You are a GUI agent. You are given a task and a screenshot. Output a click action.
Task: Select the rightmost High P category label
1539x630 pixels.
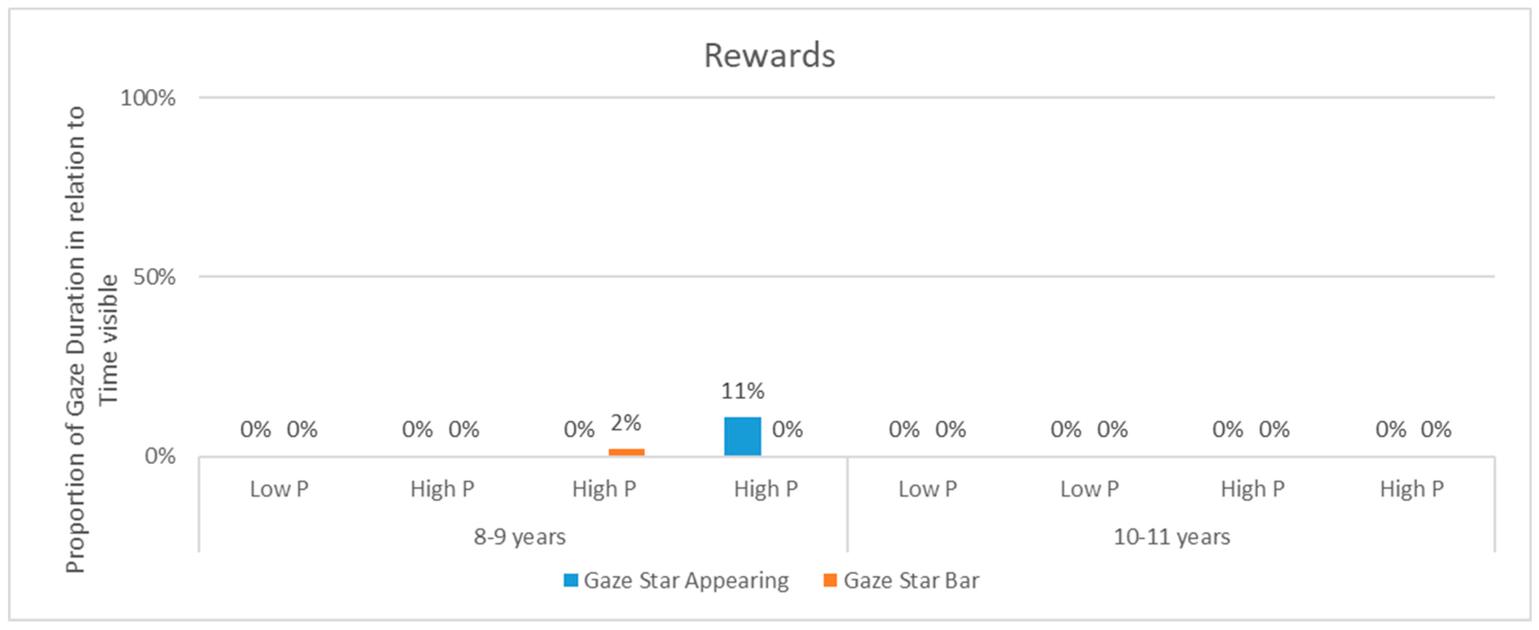point(1411,489)
